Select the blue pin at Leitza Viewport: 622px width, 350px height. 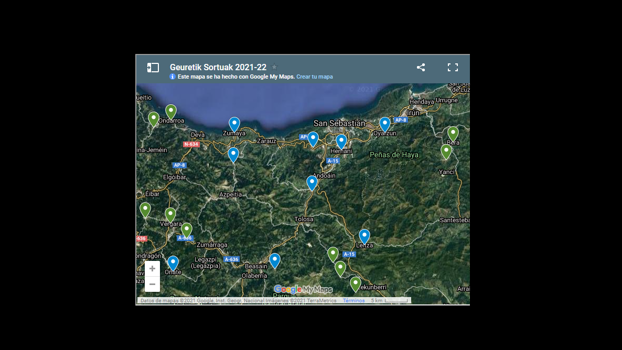coord(364,236)
